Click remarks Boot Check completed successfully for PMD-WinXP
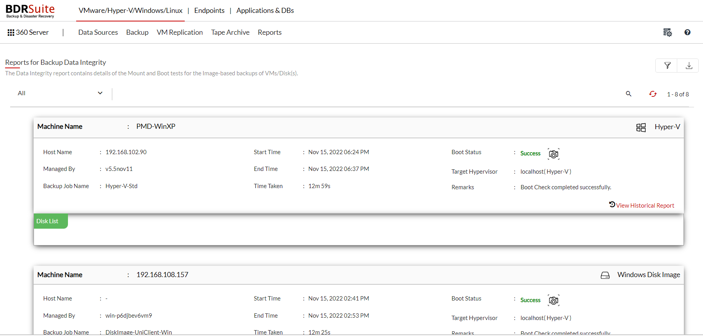This screenshot has height=336, width=703. (x=566, y=187)
